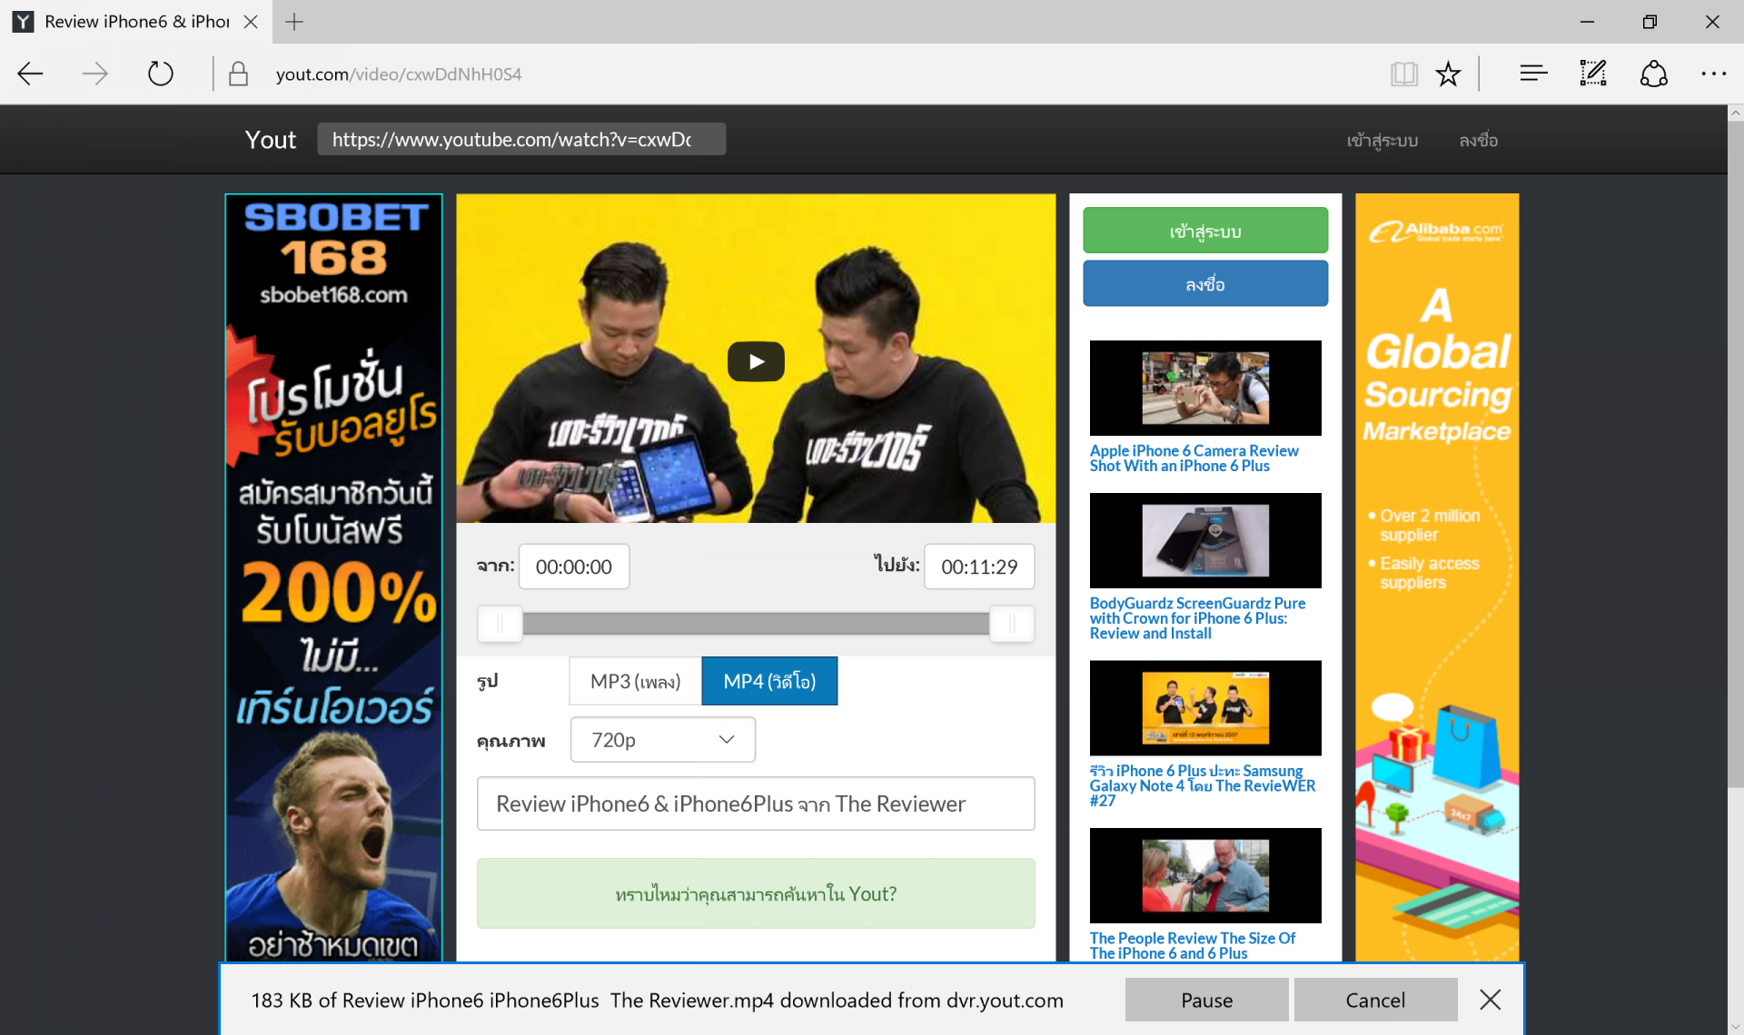Dismiss the download notification bar
Viewport: 1744px width, 1035px height.
coord(1490,1000)
